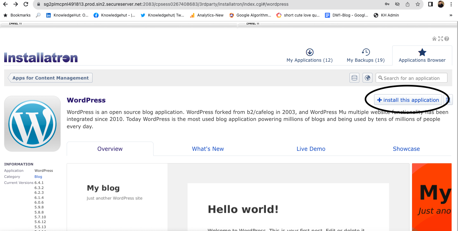Click the globe icon button
Viewport: 458px width, 231px height.
click(x=368, y=78)
